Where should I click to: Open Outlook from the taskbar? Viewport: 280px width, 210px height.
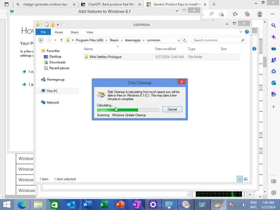point(71,205)
